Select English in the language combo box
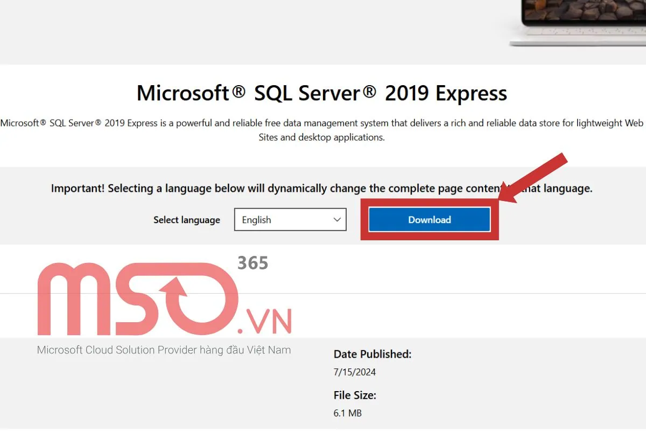The height and width of the screenshot is (431, 646). pyautogui.click(x=269, y=219)
